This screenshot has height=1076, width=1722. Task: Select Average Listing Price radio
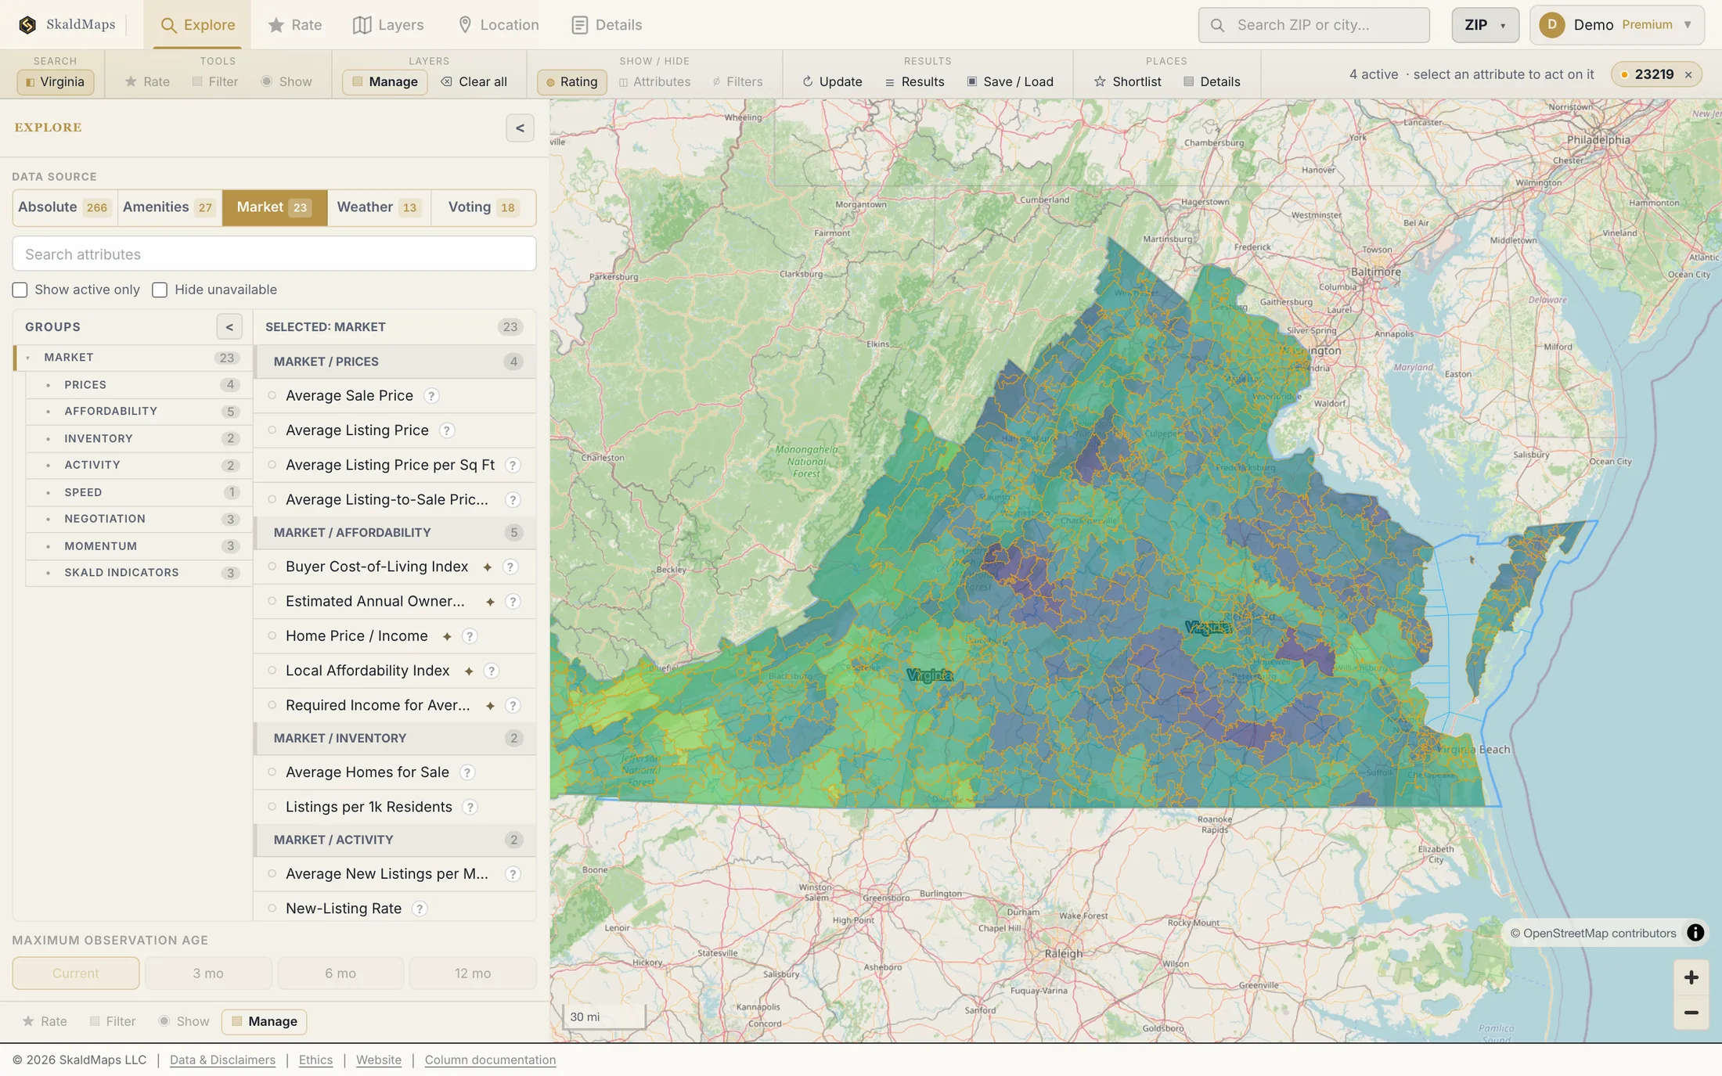(272, 430)
